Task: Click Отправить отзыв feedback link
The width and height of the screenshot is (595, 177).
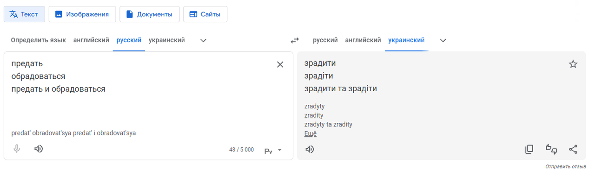Action: (566, 166)
